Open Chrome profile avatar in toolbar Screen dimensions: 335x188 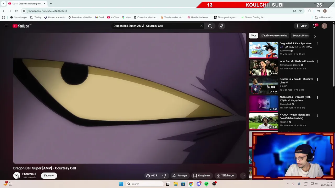pos(325,11)
